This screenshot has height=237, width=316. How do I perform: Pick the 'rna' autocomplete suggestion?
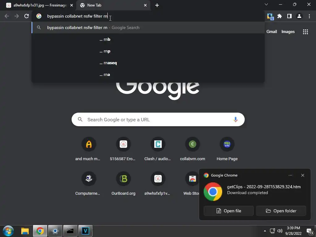tap(148, 75)
